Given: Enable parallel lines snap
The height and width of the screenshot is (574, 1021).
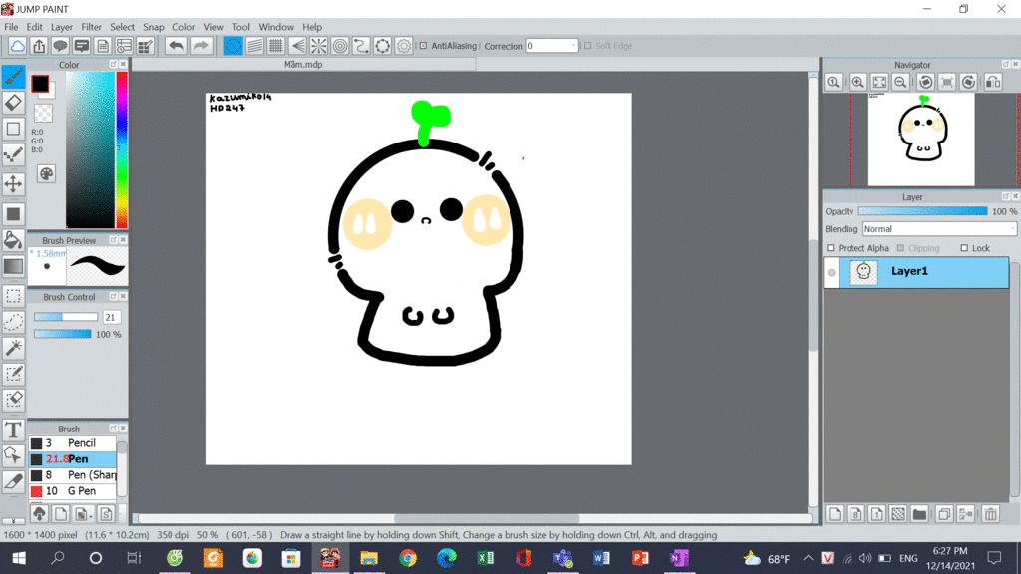Looking at the screenshot, I should point(254,46).
